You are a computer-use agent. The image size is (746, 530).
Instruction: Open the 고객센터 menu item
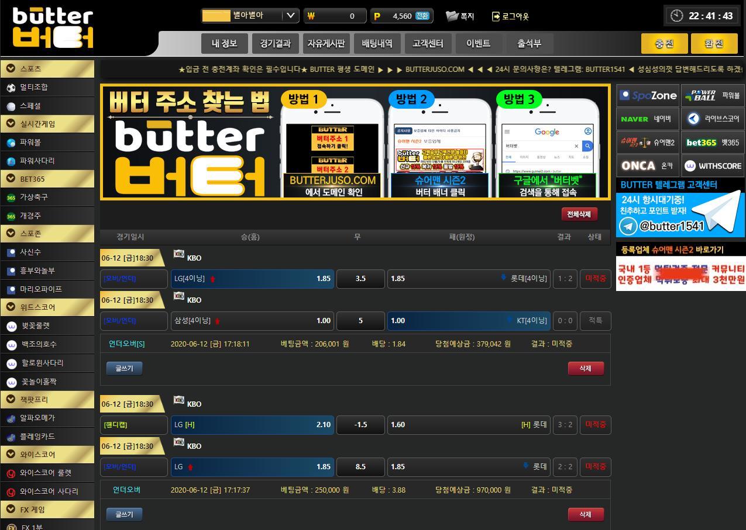tap(428, 43)
